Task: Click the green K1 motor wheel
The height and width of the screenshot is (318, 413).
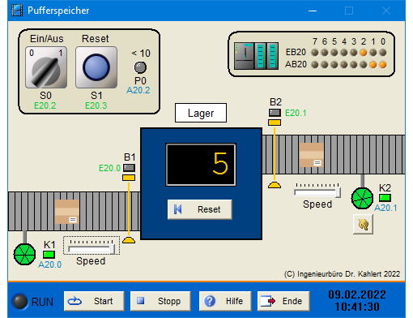Action: coord(24,254)
